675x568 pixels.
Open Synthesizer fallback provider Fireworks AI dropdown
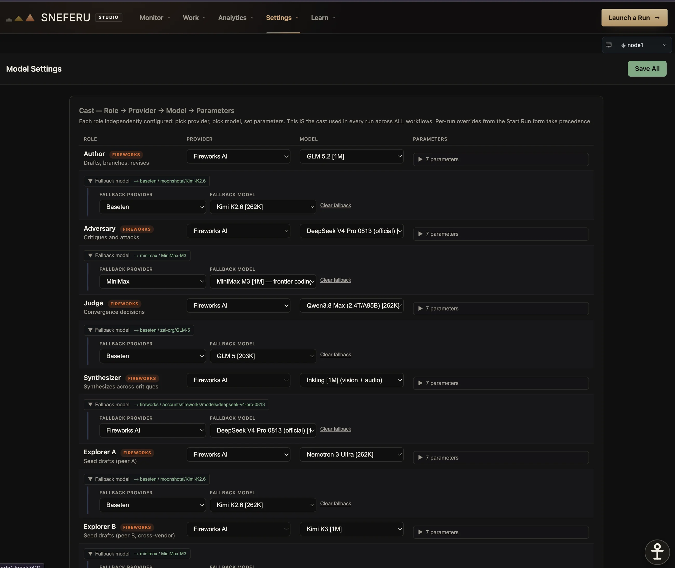[x=152, y=430]
